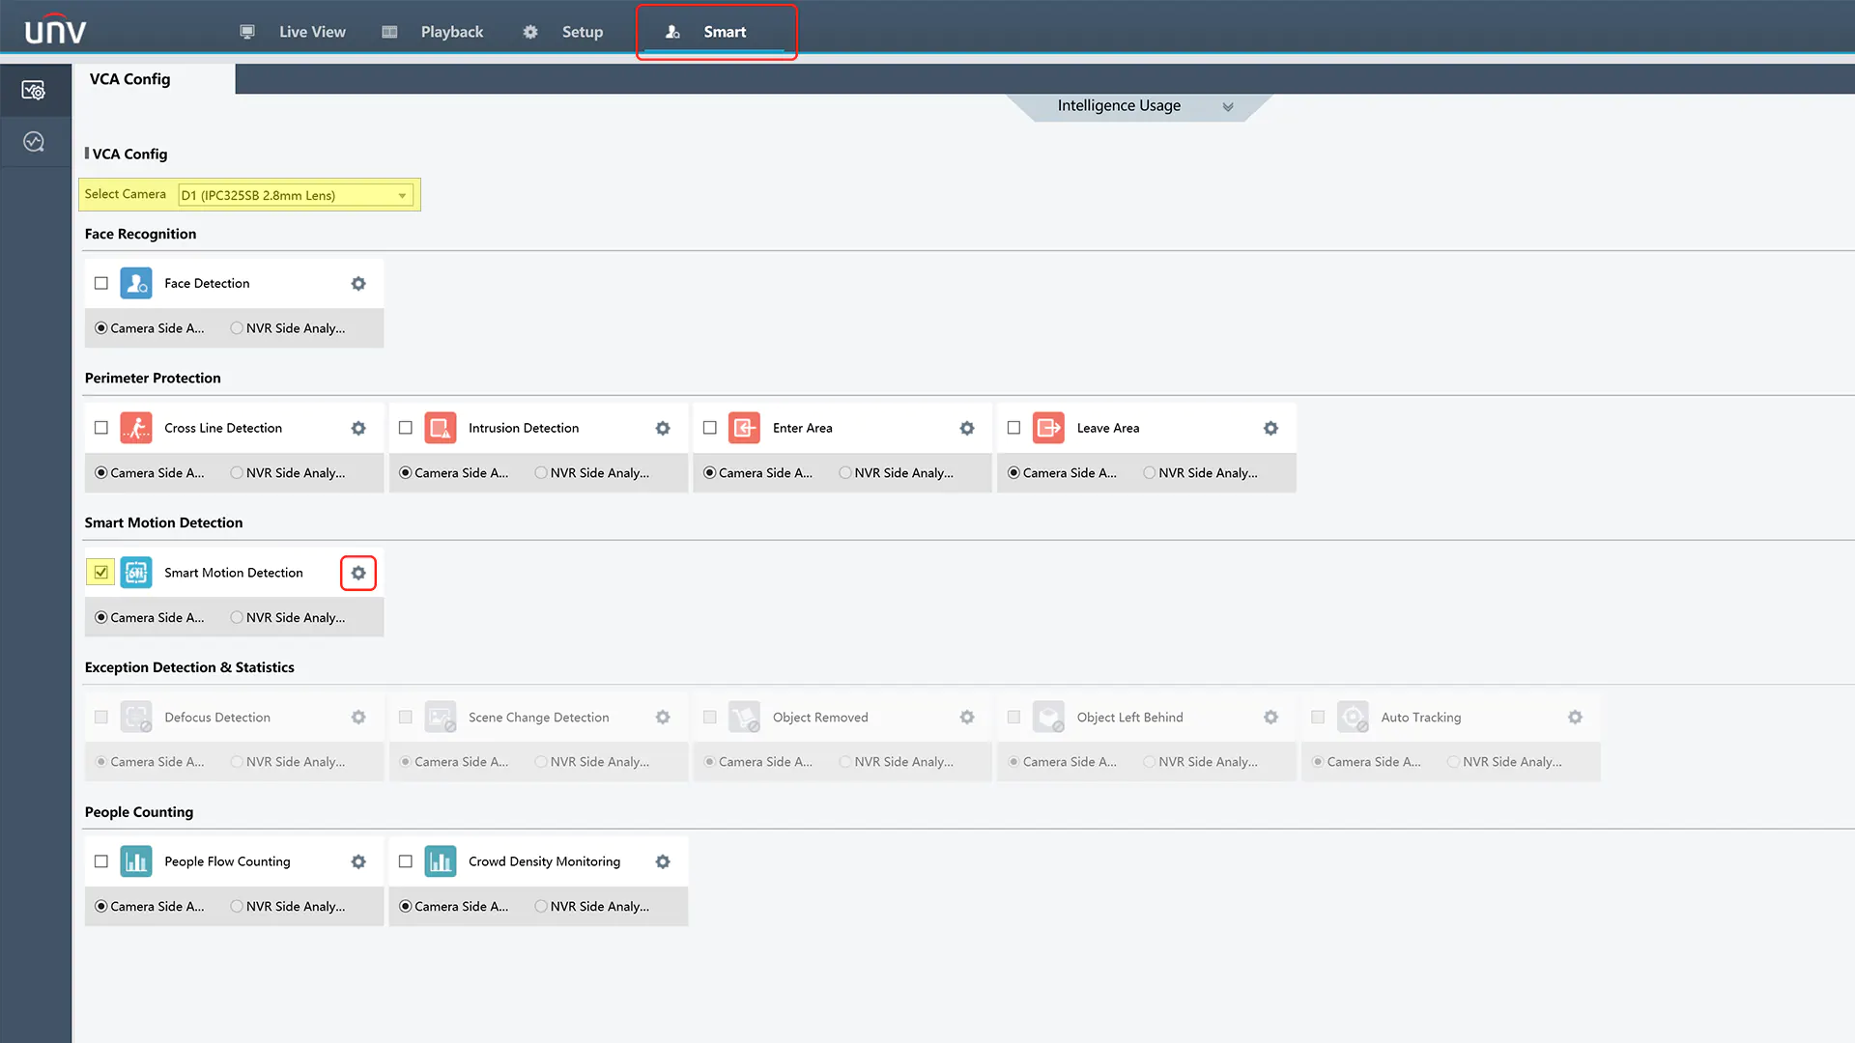The height and width of the screenshot is (1043, 1855).
Task: Enable the Face Detection checkbox
Action: (100, 283)
